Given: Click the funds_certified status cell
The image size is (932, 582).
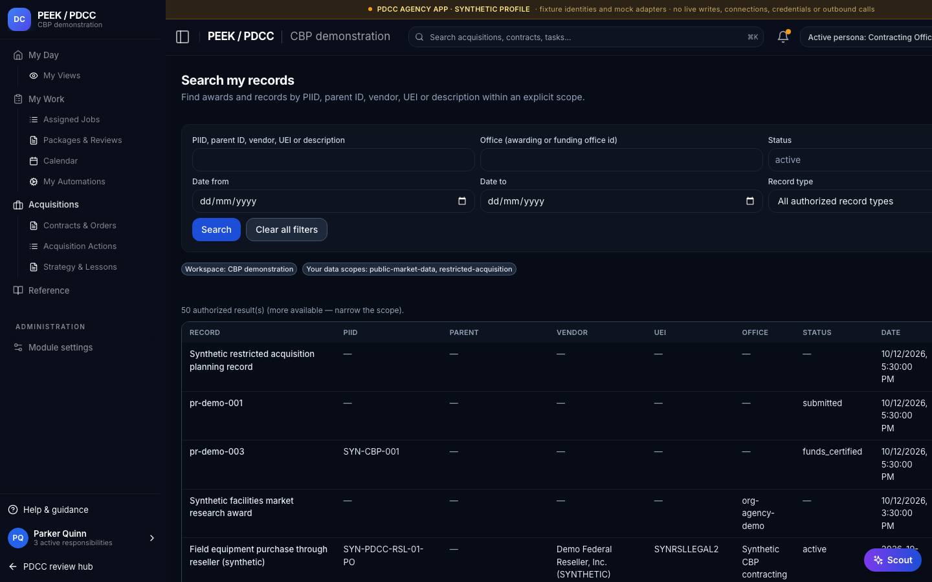Looking at the screenshot, I should pyautogui.click(x=832, y=451).
